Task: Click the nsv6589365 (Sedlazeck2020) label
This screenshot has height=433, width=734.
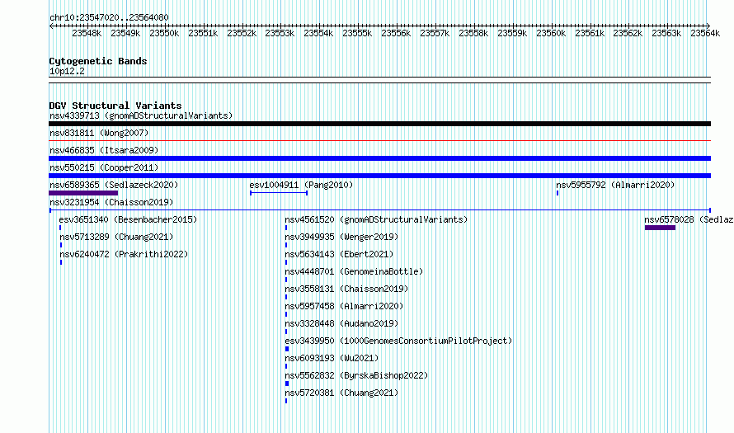Action: [114, 185]
